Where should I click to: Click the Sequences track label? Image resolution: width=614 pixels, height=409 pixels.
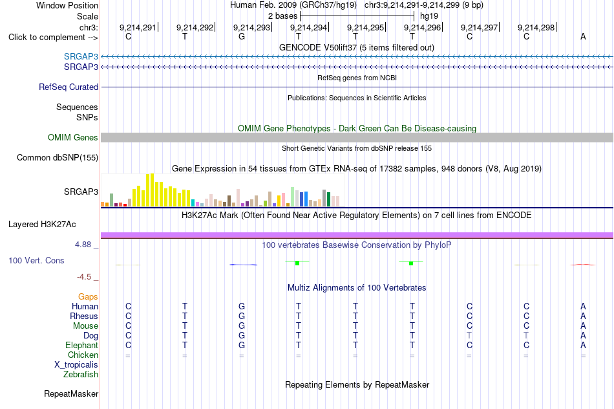coord(77,107)
